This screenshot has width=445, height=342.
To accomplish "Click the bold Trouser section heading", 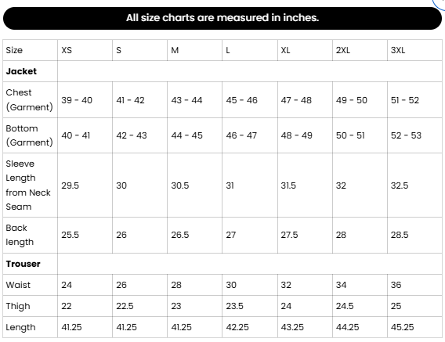I will [x=23, y=264].
